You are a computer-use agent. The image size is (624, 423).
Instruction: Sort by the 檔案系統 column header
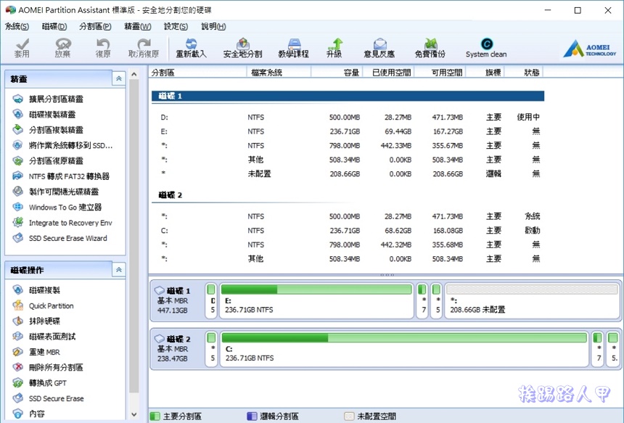pos(279,73)
